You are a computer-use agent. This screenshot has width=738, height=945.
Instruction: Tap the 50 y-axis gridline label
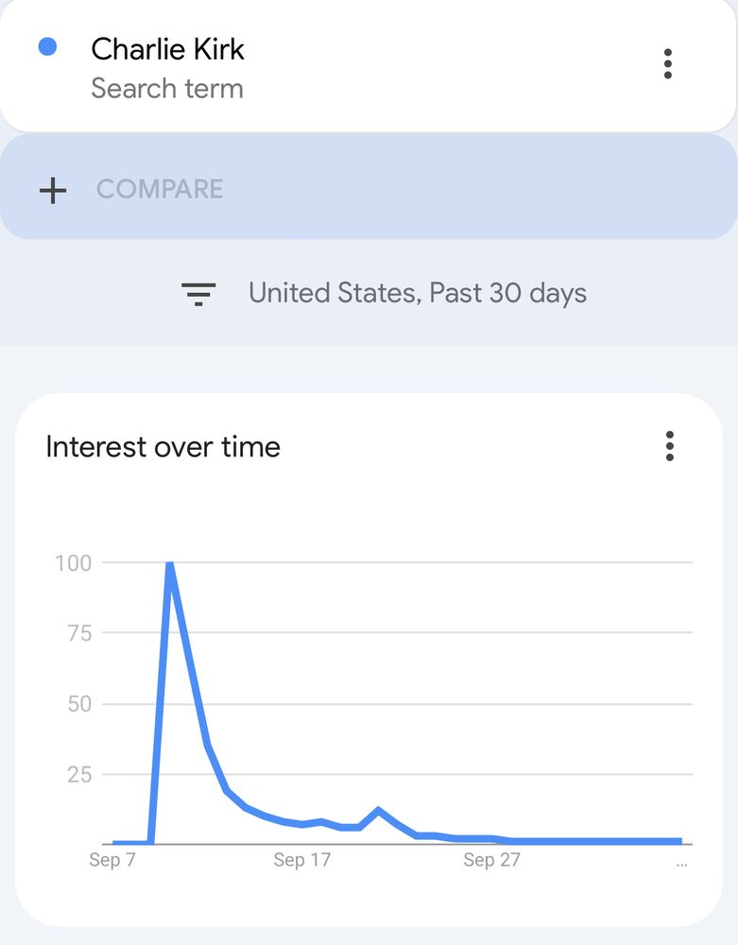pos(78,704)
